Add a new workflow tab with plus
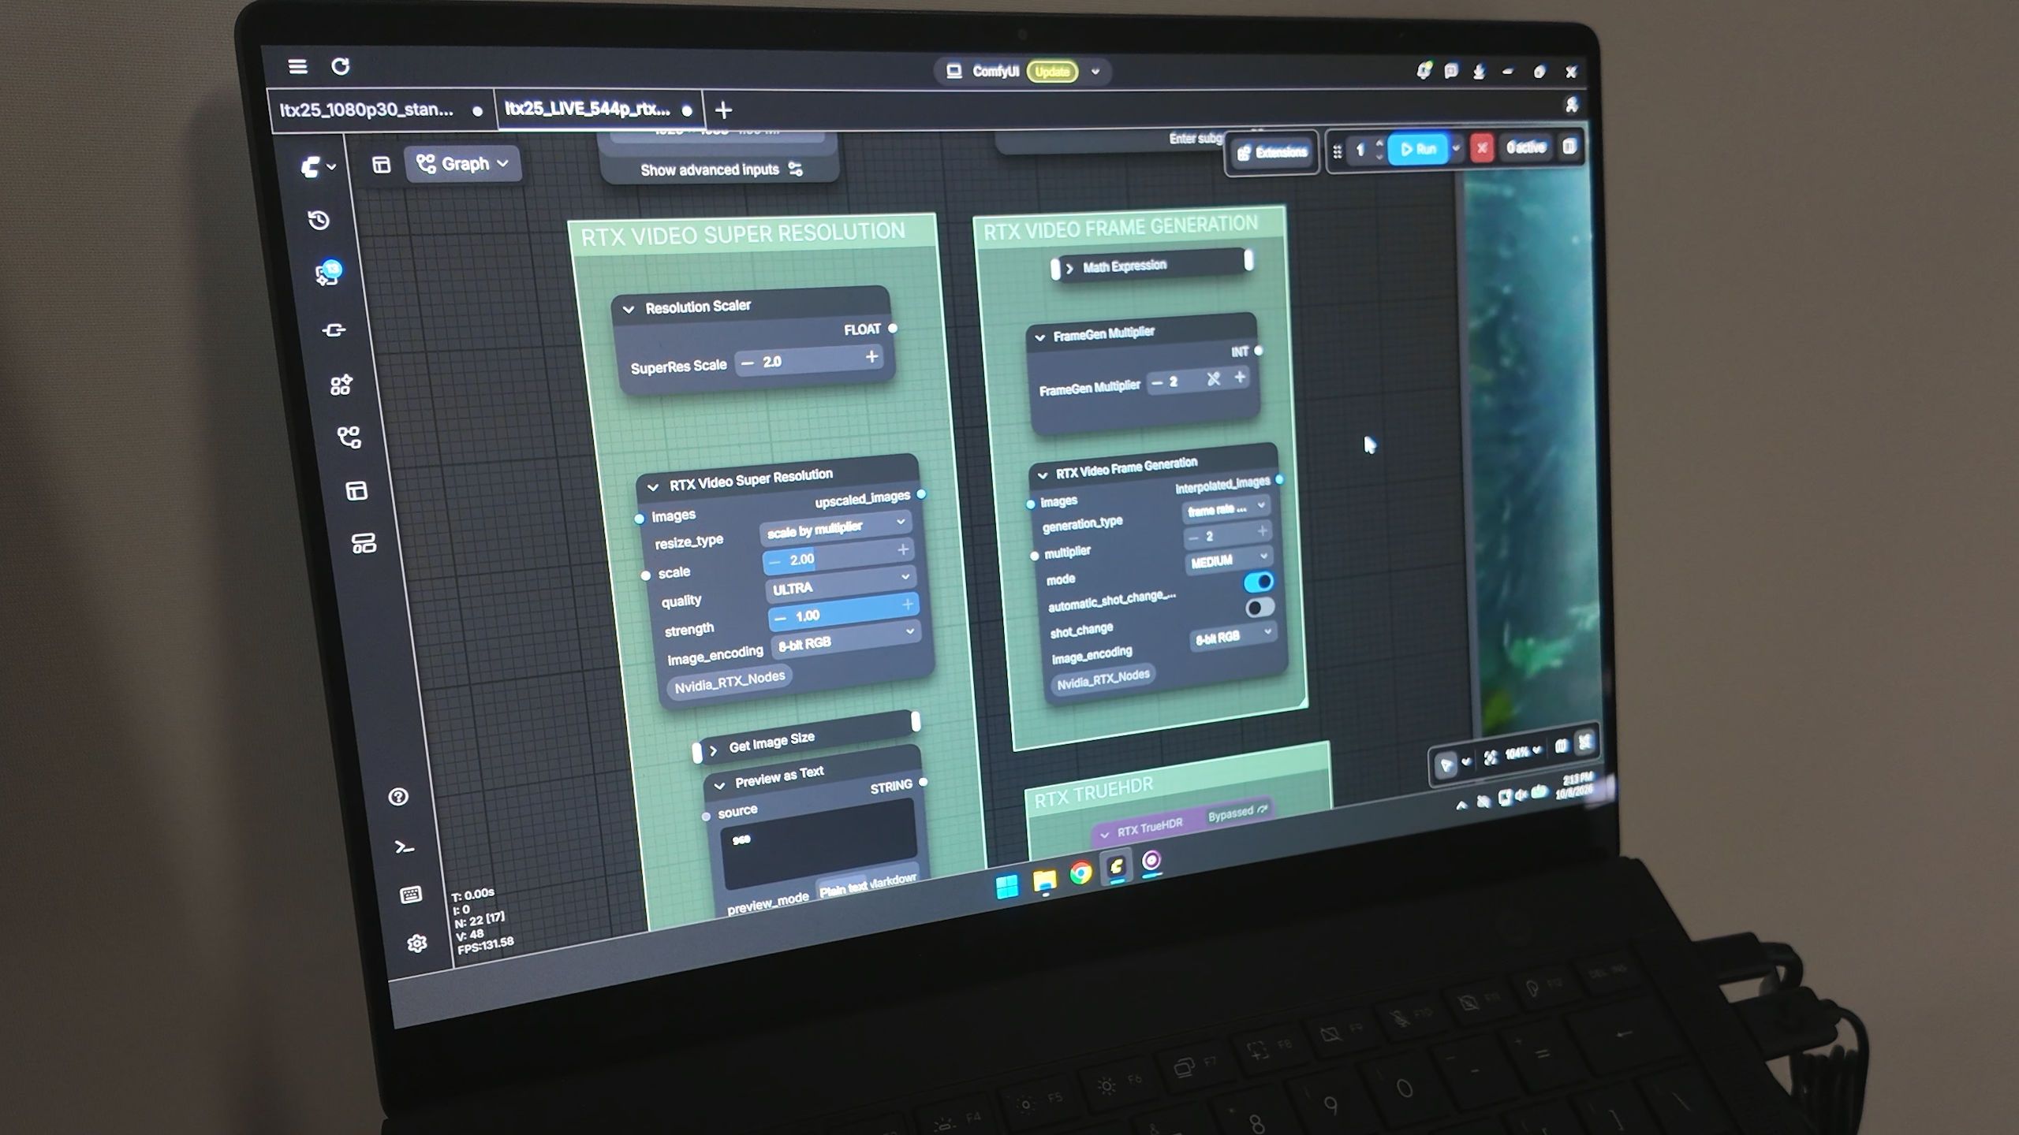Viewport: 2019px width, 1135px height. tap(723, 110)
